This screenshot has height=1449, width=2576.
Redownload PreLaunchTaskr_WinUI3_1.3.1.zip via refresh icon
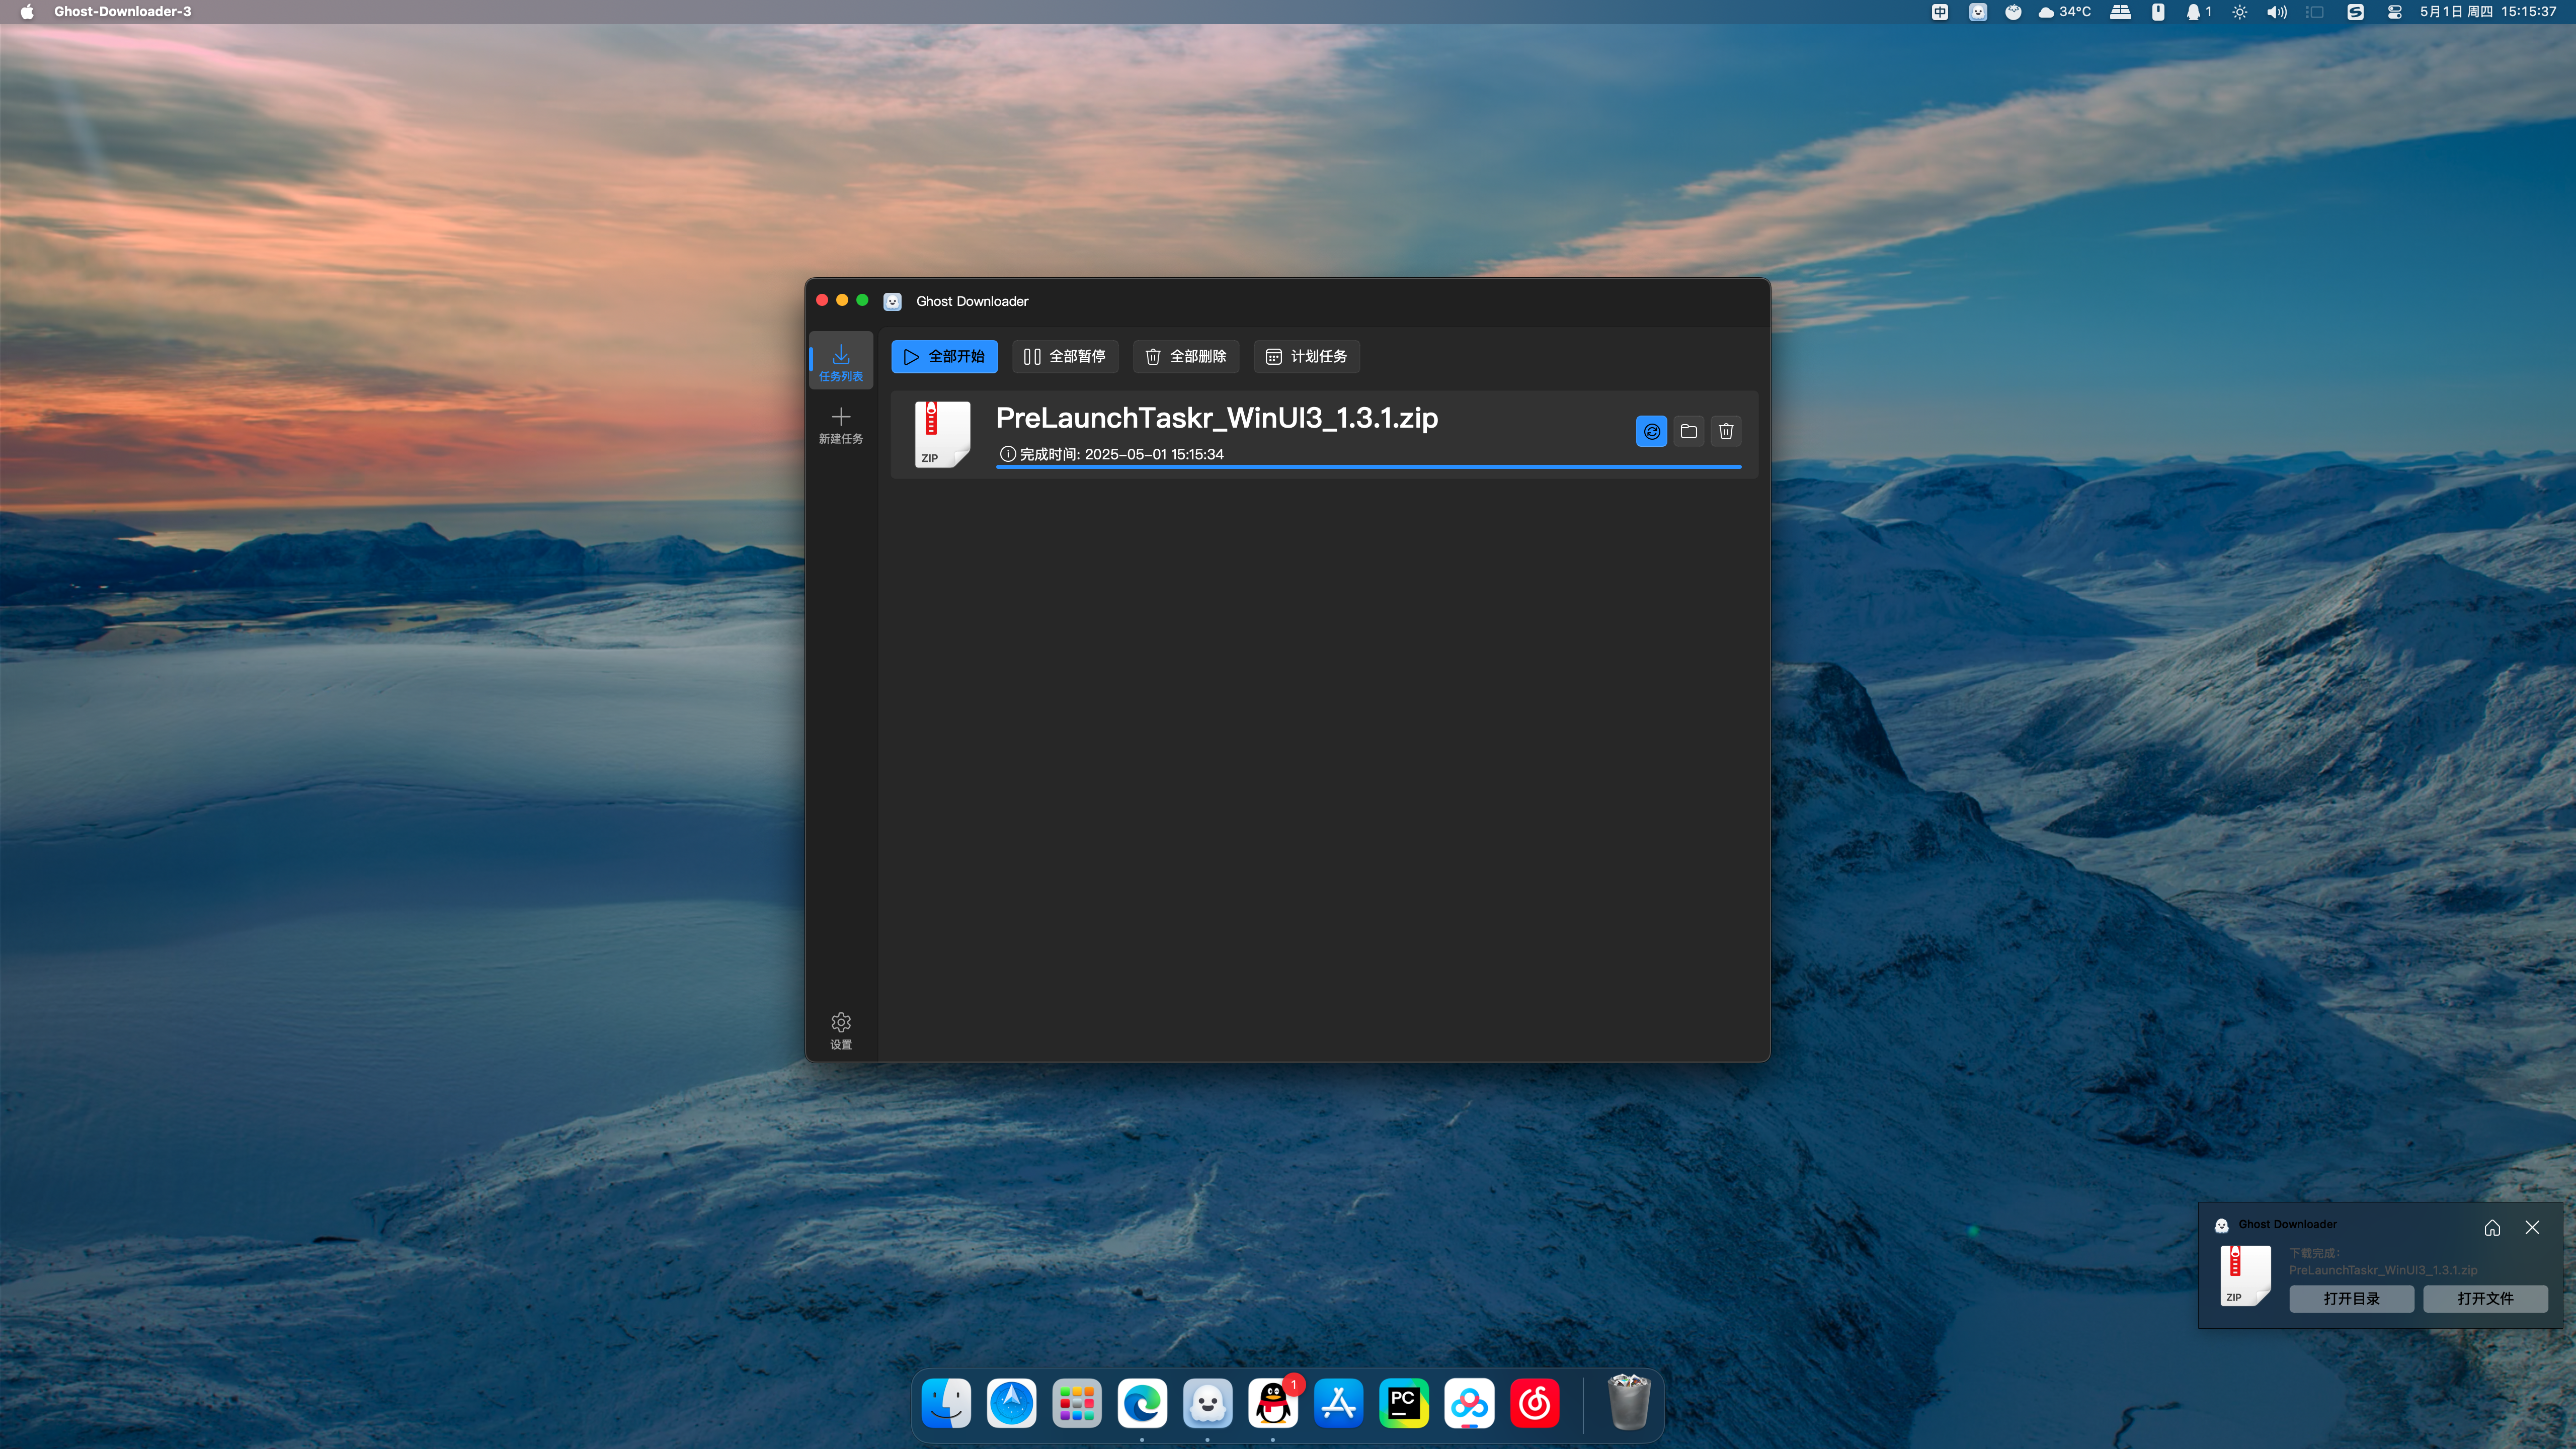tap(1651, 431)
